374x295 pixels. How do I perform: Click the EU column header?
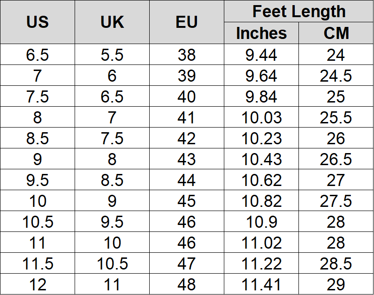187,22
